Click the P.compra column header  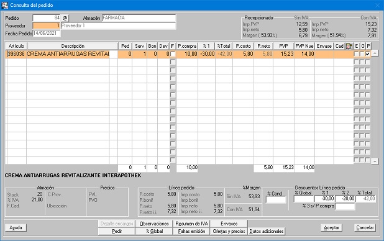[187, 47]
